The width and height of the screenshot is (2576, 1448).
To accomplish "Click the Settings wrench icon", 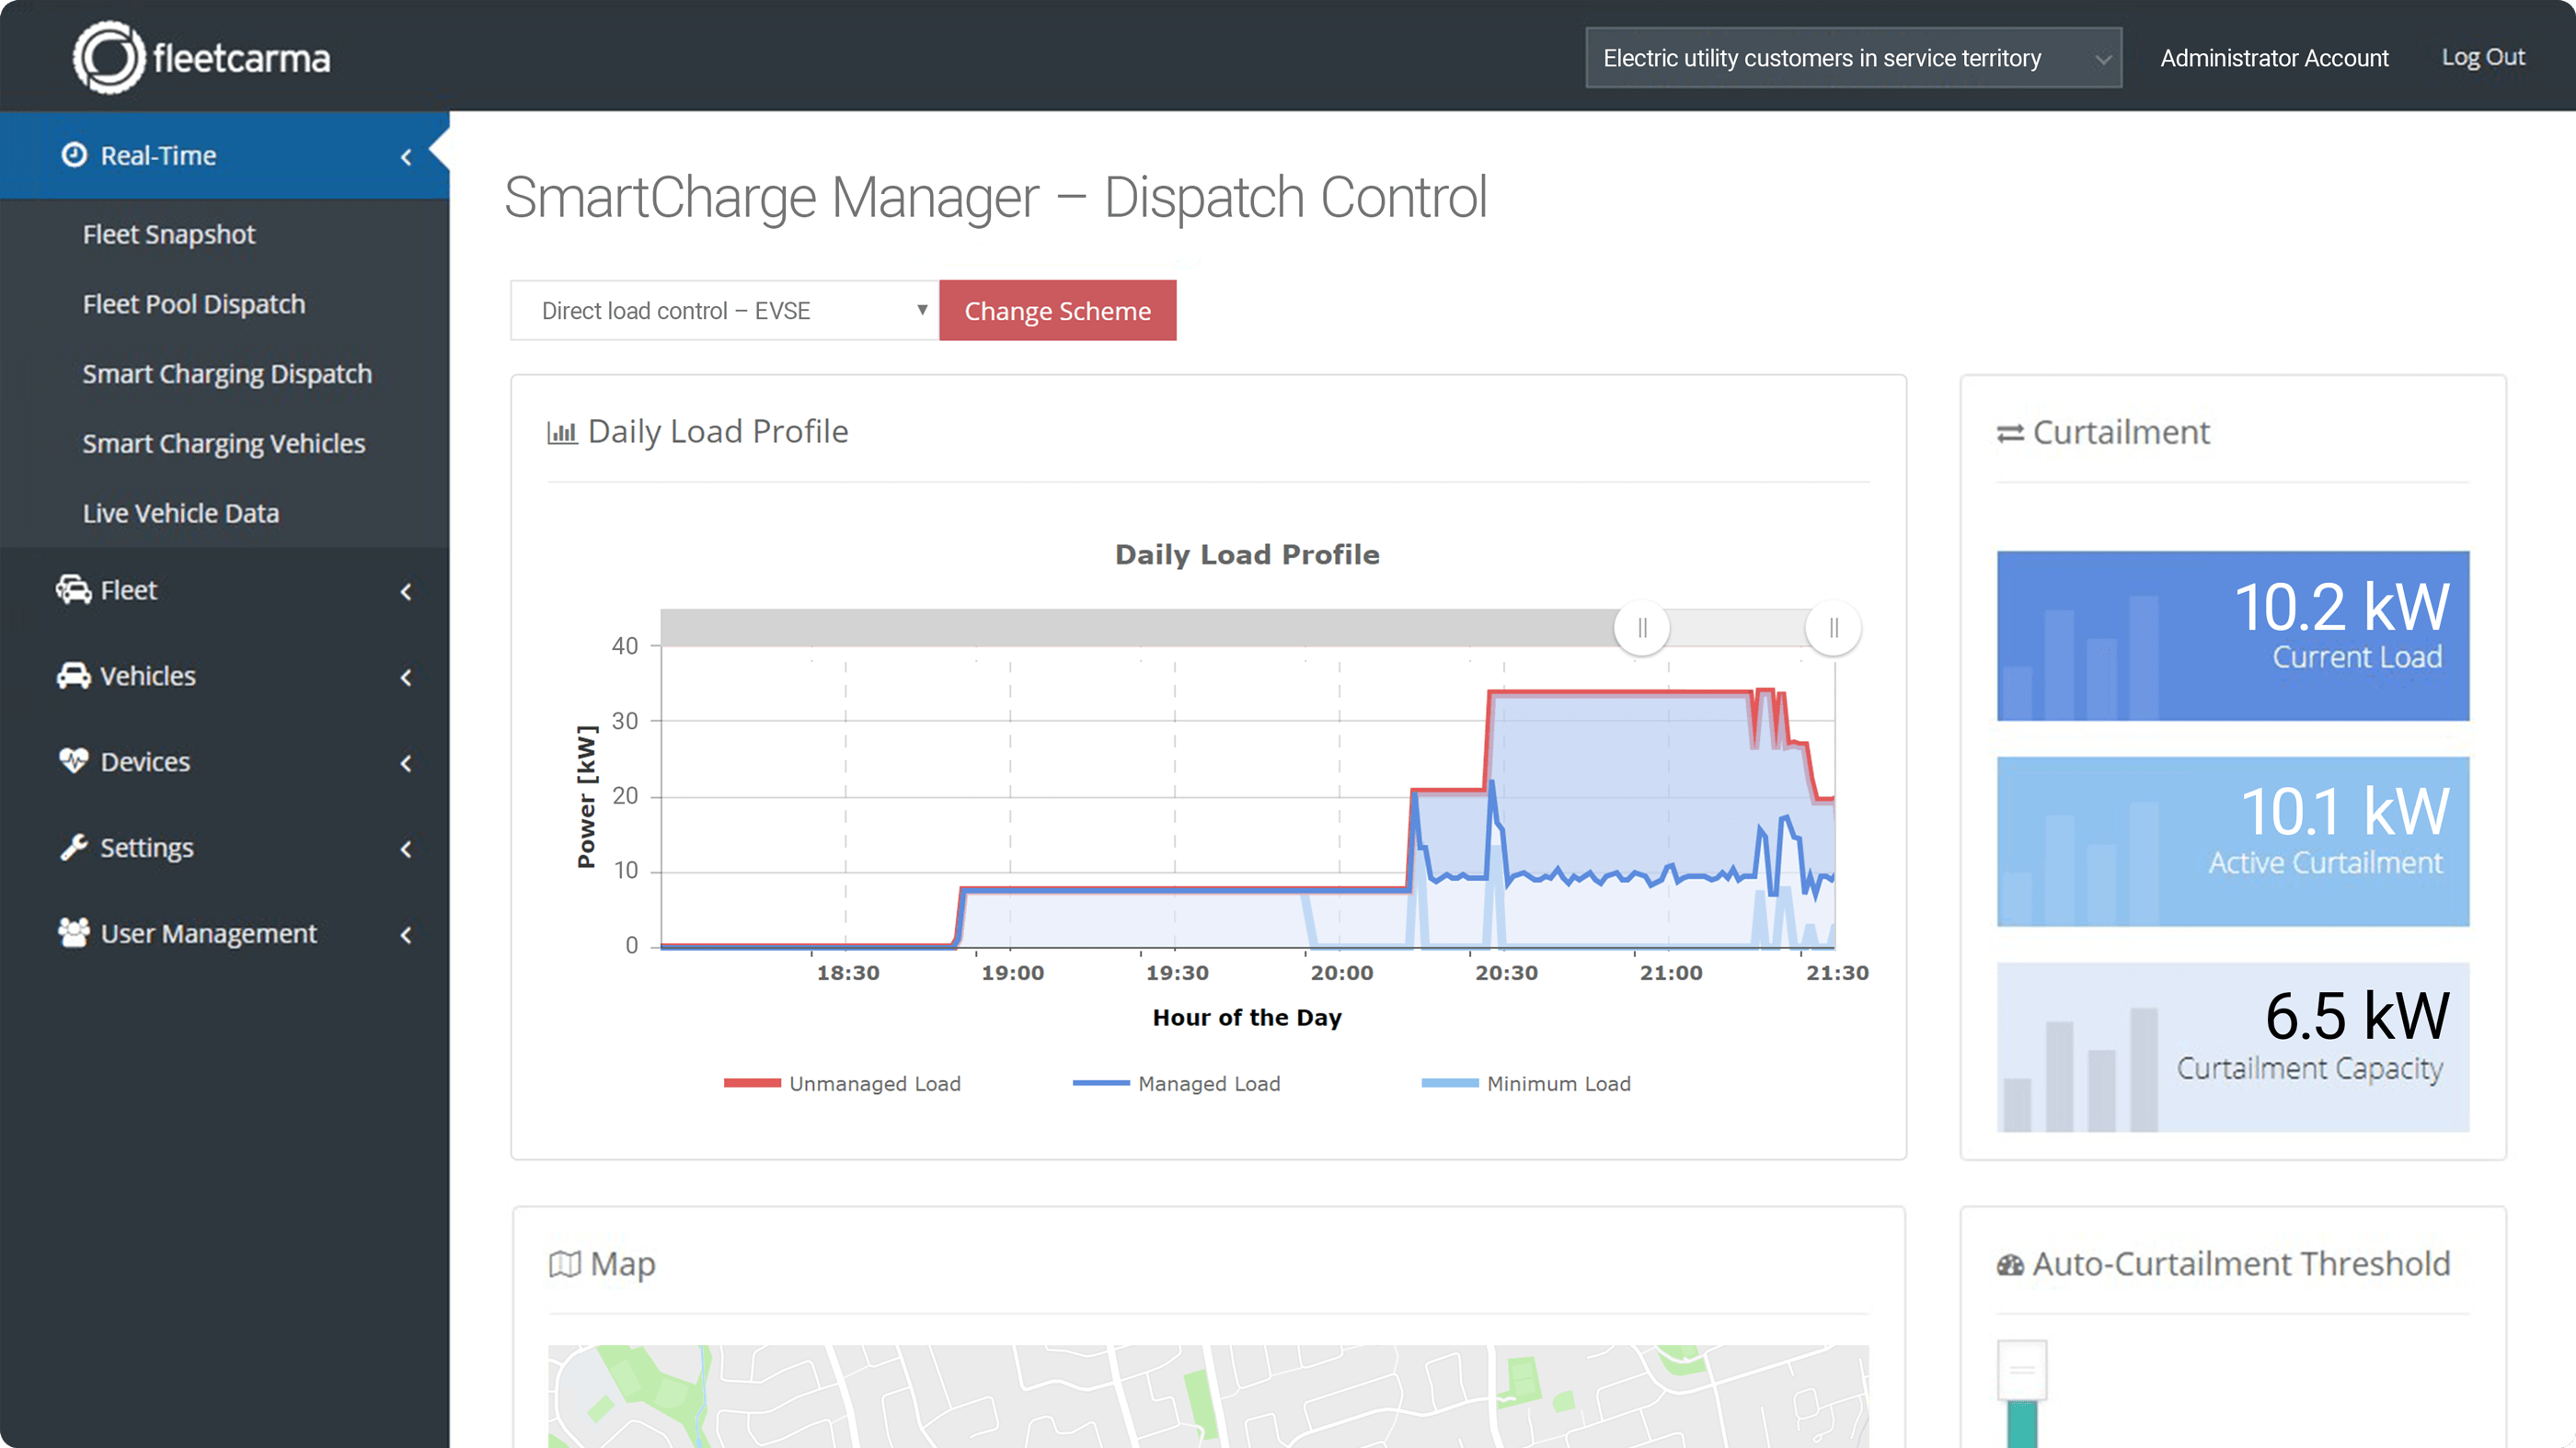I will click(73, 848).
